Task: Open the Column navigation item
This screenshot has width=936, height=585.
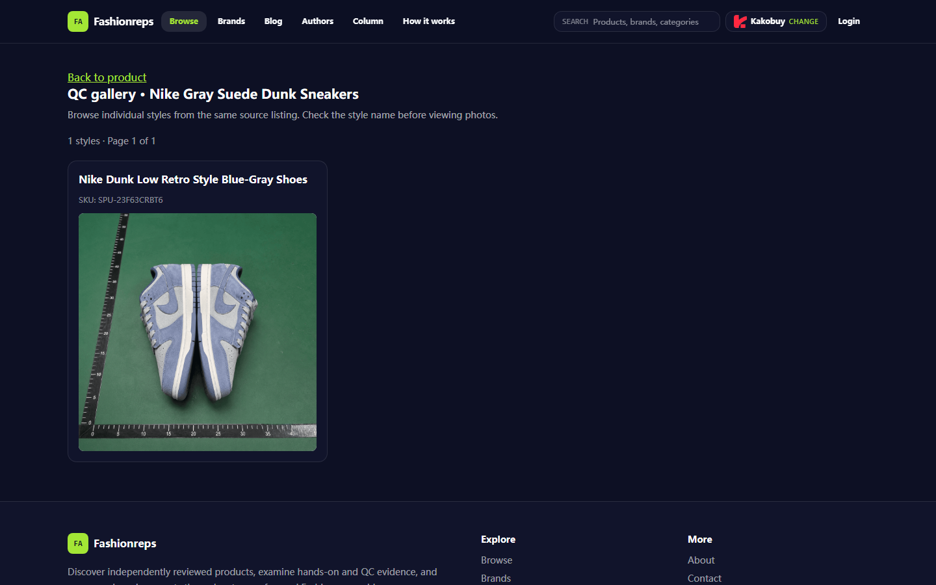Action: [368, 21]
